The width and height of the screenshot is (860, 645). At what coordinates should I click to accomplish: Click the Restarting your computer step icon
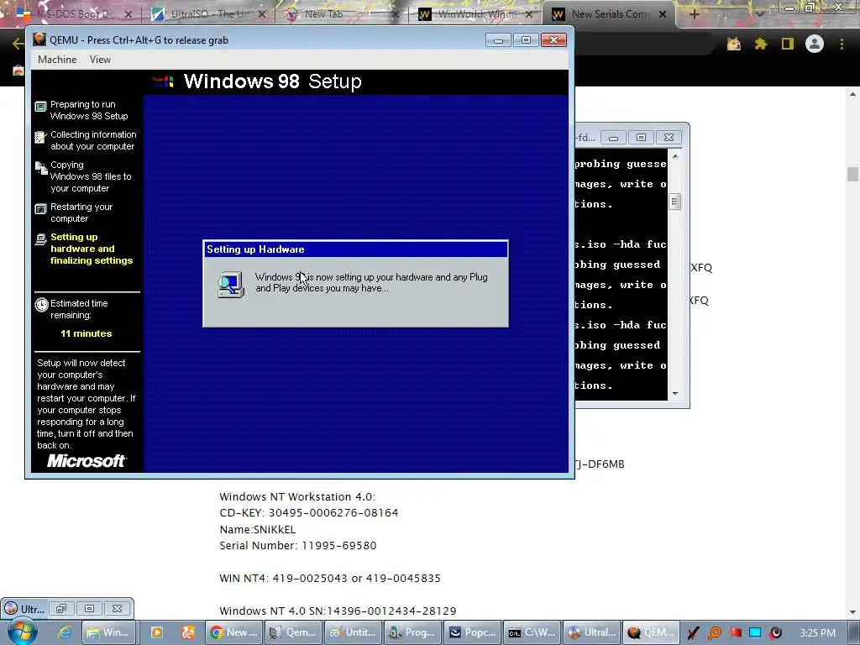coord(40,209)
